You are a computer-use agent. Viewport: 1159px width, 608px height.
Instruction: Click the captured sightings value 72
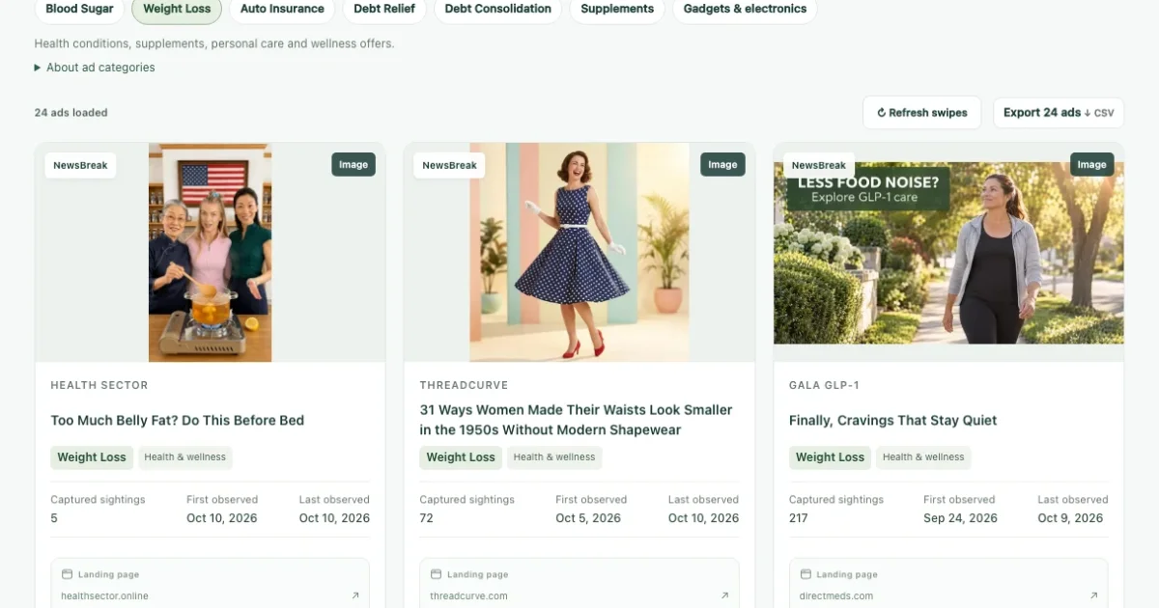coord(426,518)
